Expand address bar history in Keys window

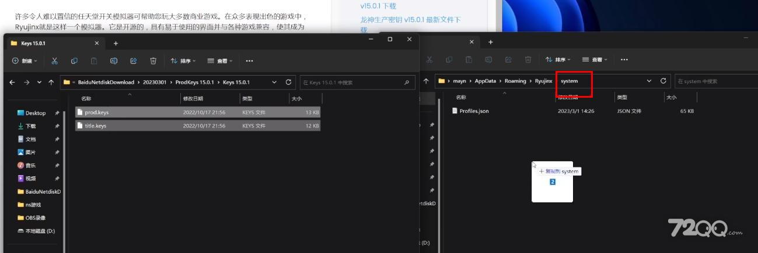275,82
